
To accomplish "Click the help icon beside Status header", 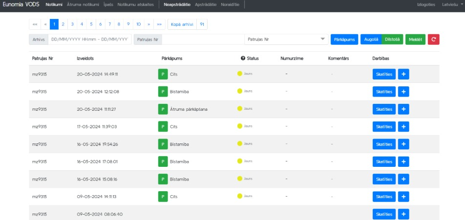I will tap(243, 59).
